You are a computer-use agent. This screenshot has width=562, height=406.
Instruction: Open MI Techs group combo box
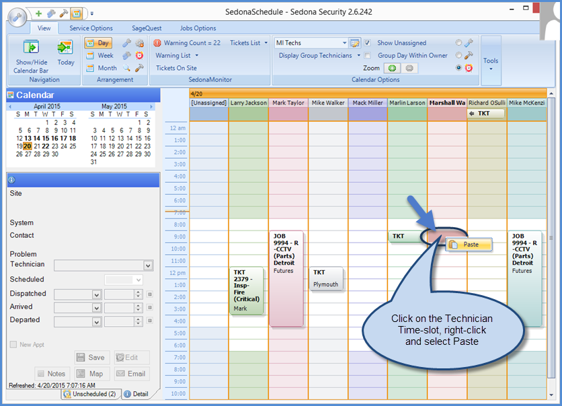344,43
